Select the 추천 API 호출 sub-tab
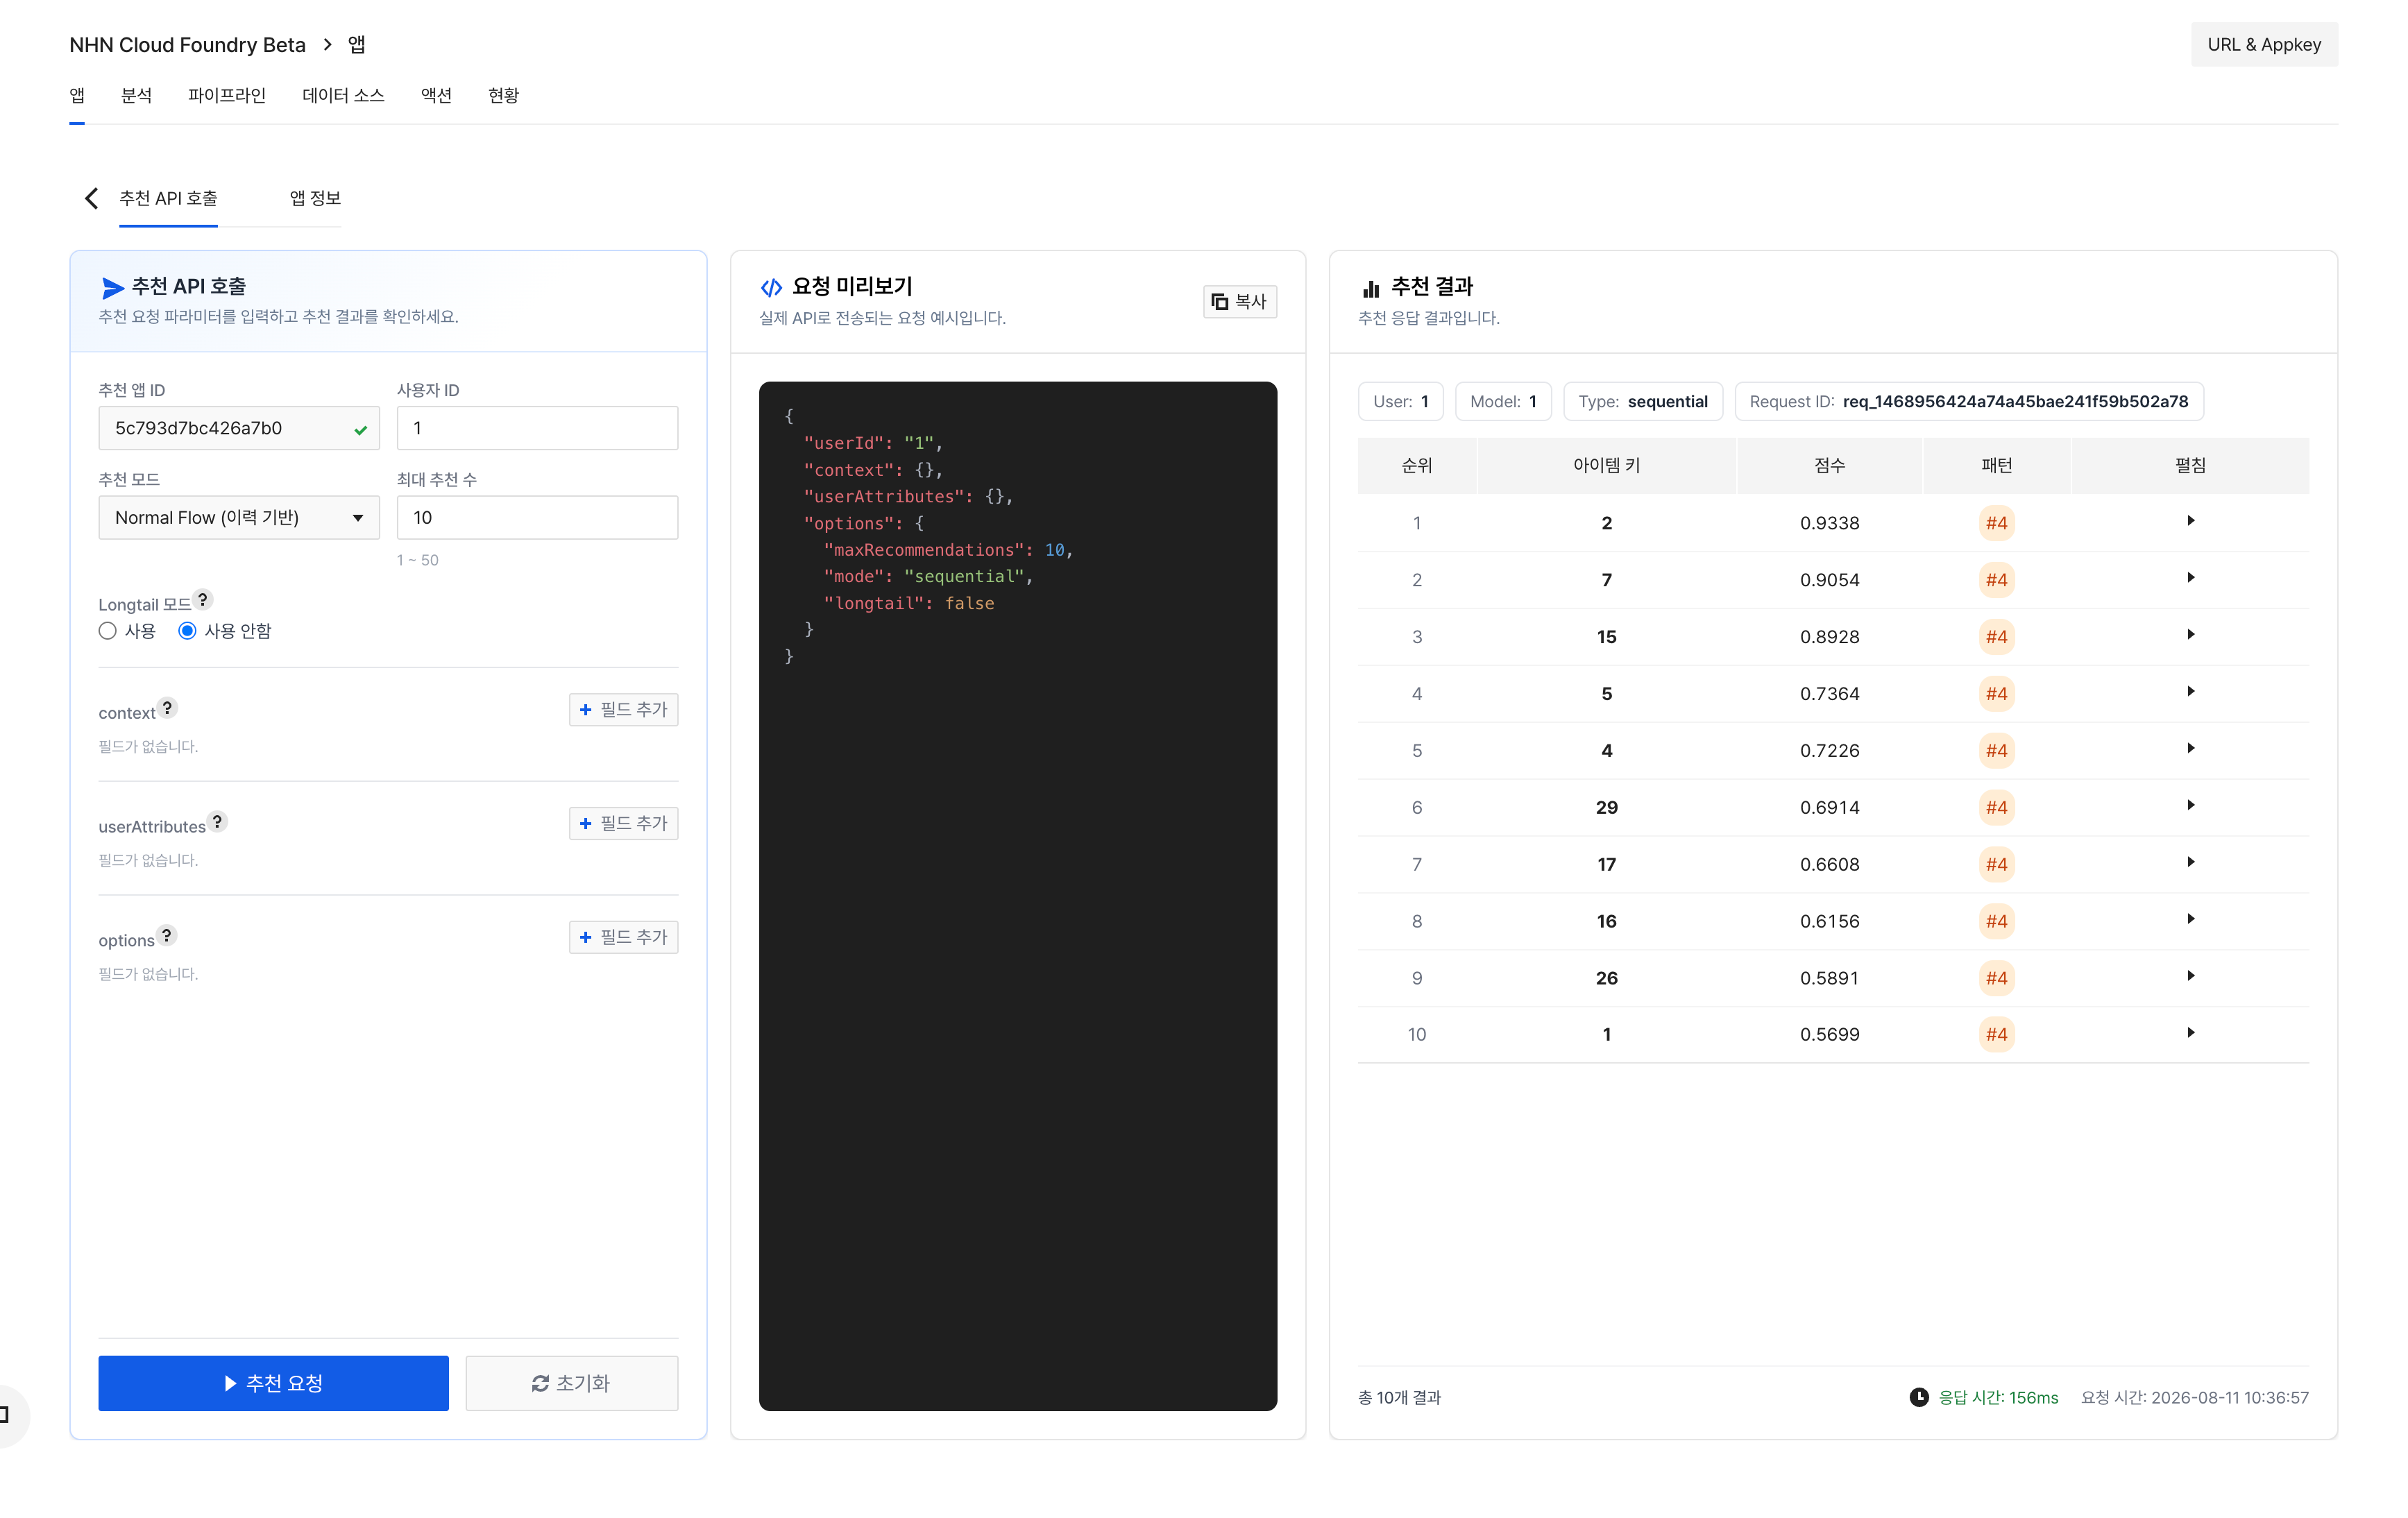The width and height of the screenshot is (2408, 1518). (168, 198)
